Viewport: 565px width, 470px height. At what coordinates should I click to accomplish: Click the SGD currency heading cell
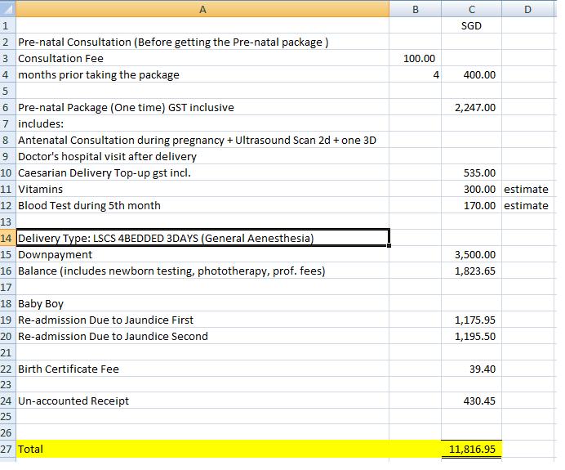coord(471,25)
